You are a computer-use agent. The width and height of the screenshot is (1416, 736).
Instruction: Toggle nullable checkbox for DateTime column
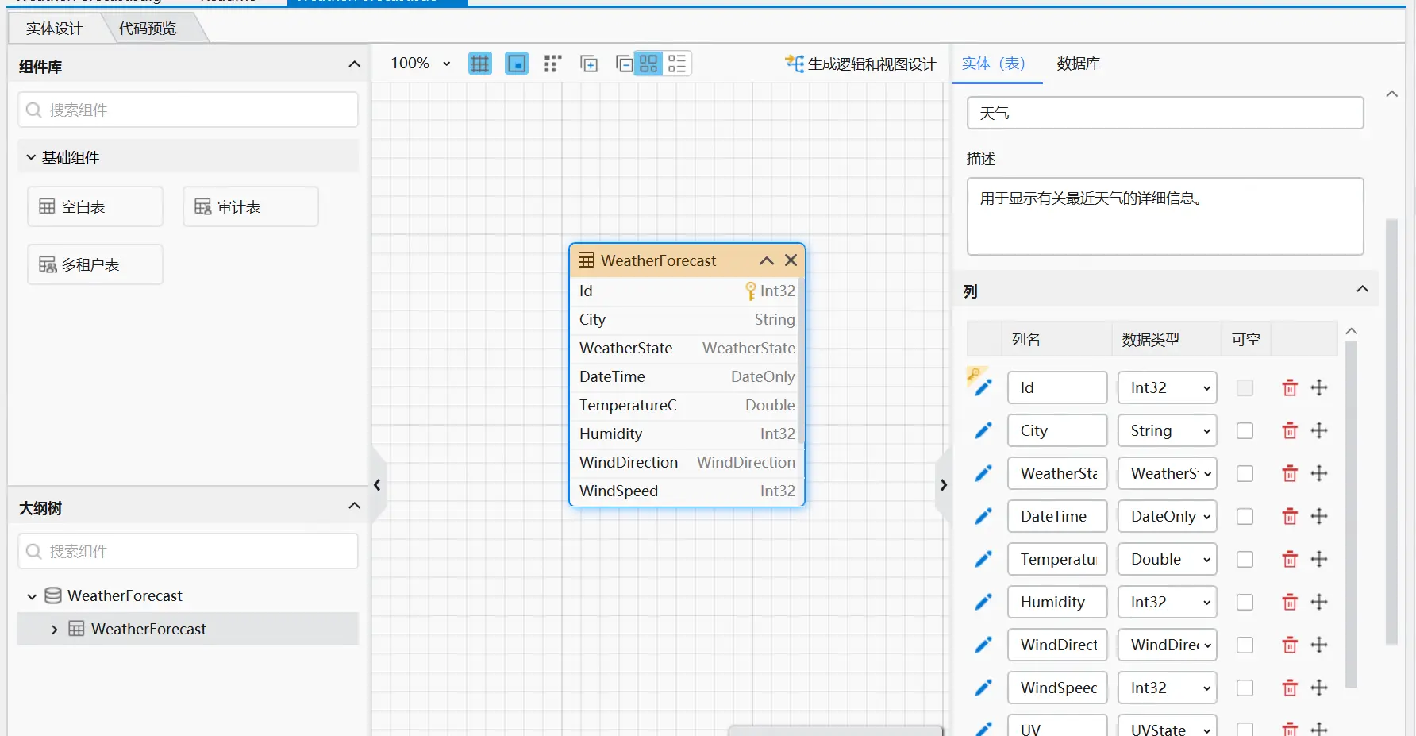[1245, 516]
